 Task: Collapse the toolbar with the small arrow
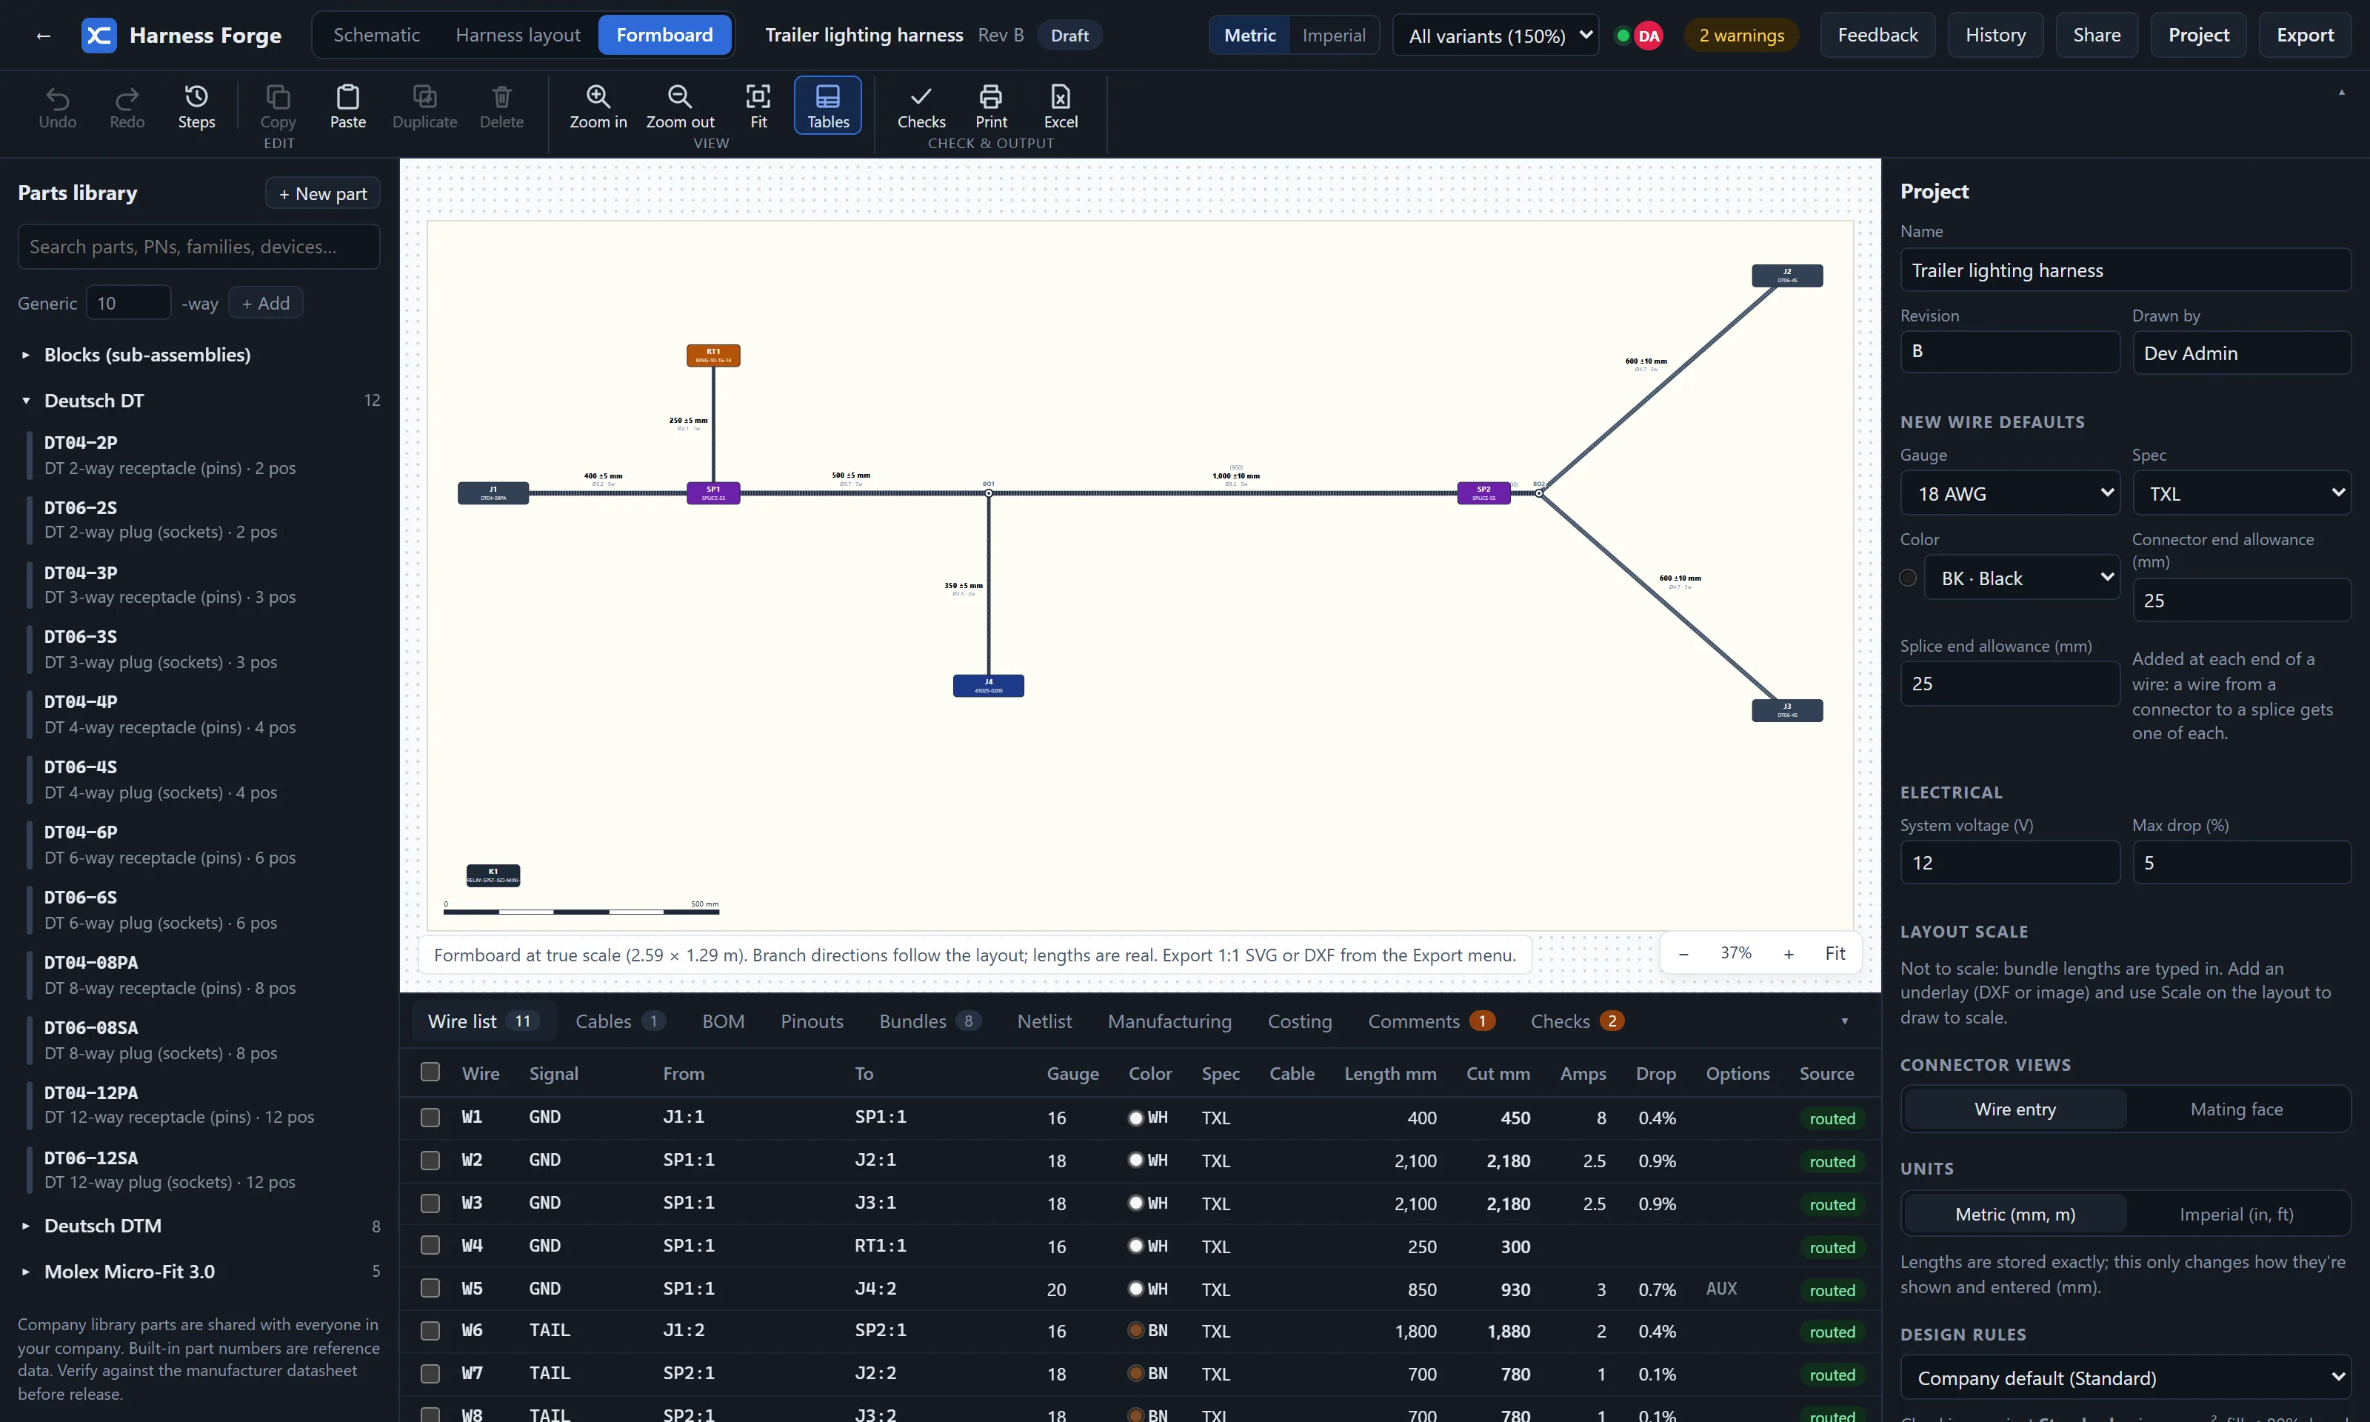pyautogui.click(x=2341, y=93)
